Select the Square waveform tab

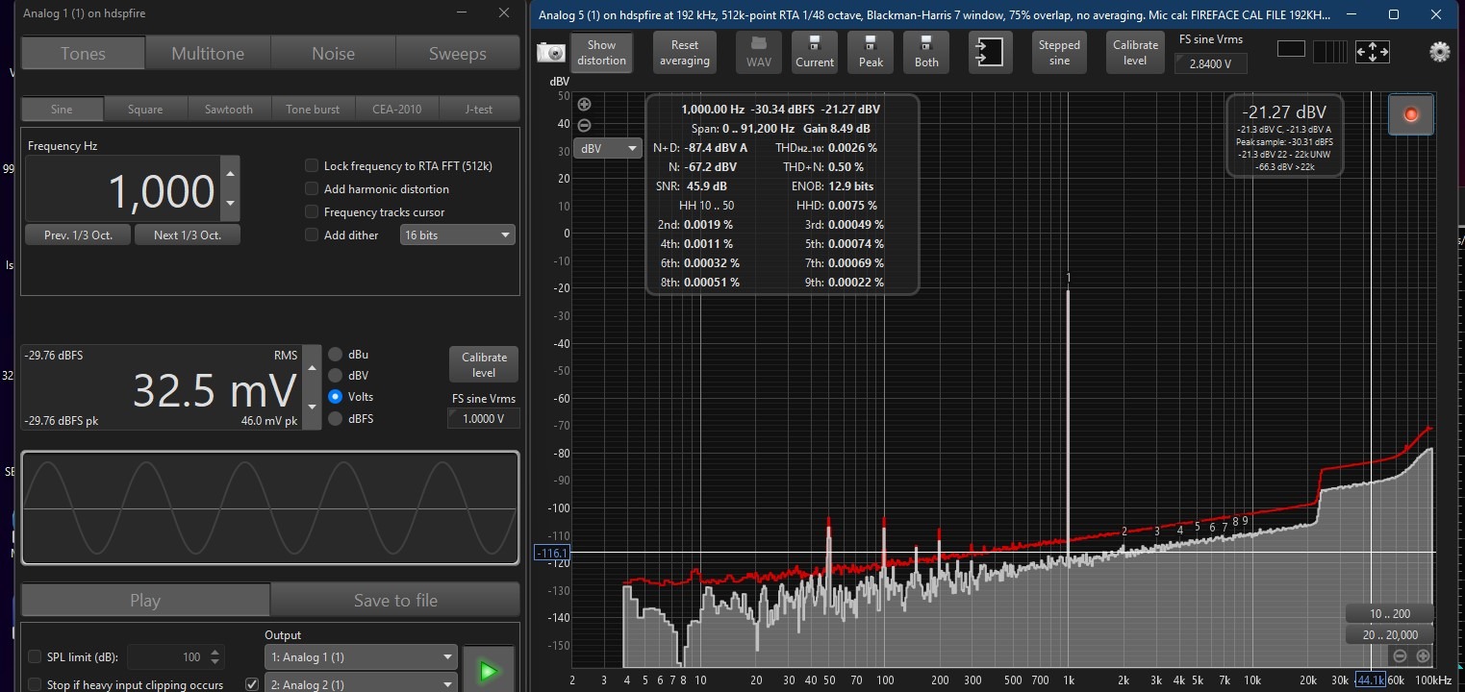point(146,110)
